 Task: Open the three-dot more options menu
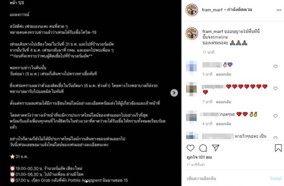(x=279, y=10)
